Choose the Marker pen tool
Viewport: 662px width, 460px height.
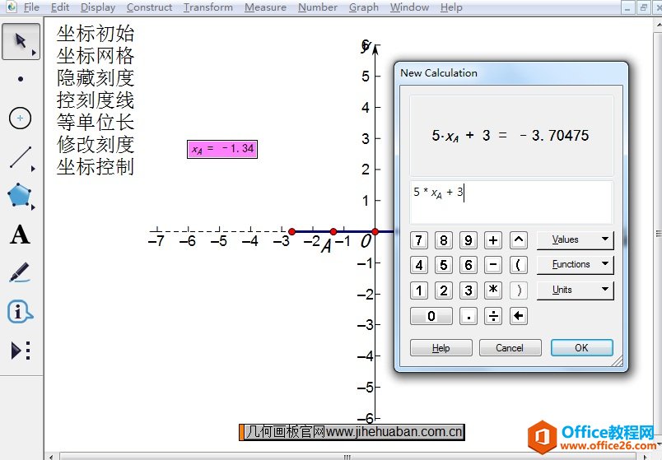pyautogui.click(x=21, y=273)
